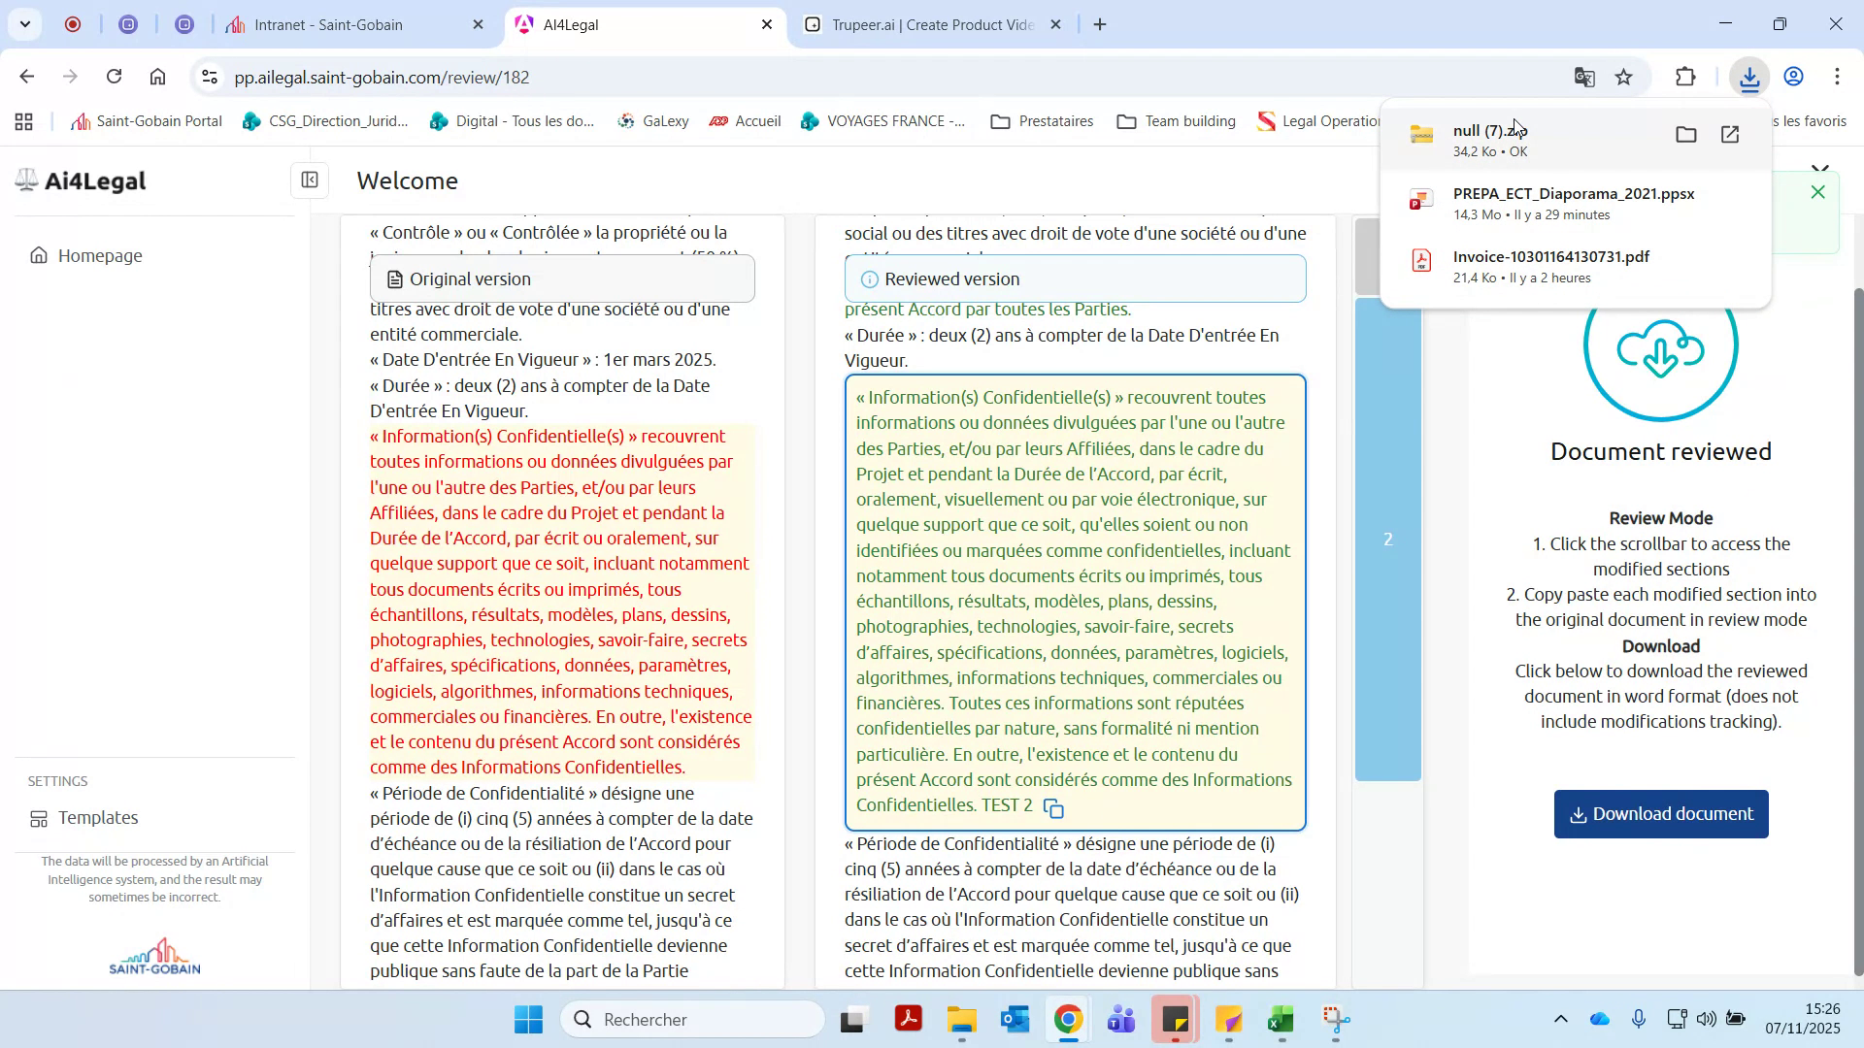Expand hidden icons in the system tray
Viewport: 1864px width, 1048px height.
pos(1560,1019)
